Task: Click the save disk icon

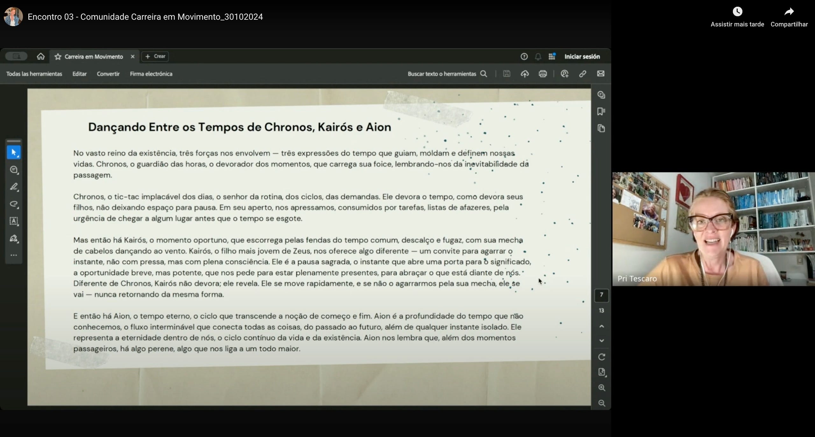Action: pyautogui.click(x=507, y=74)
